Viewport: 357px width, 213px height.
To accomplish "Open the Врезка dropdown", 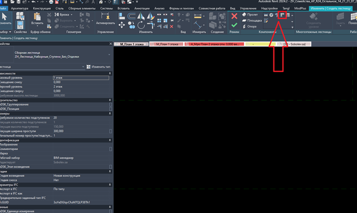I will [72, 14].
